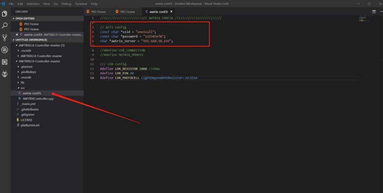Open platformio.ini in the explorer

coord(30,125)
